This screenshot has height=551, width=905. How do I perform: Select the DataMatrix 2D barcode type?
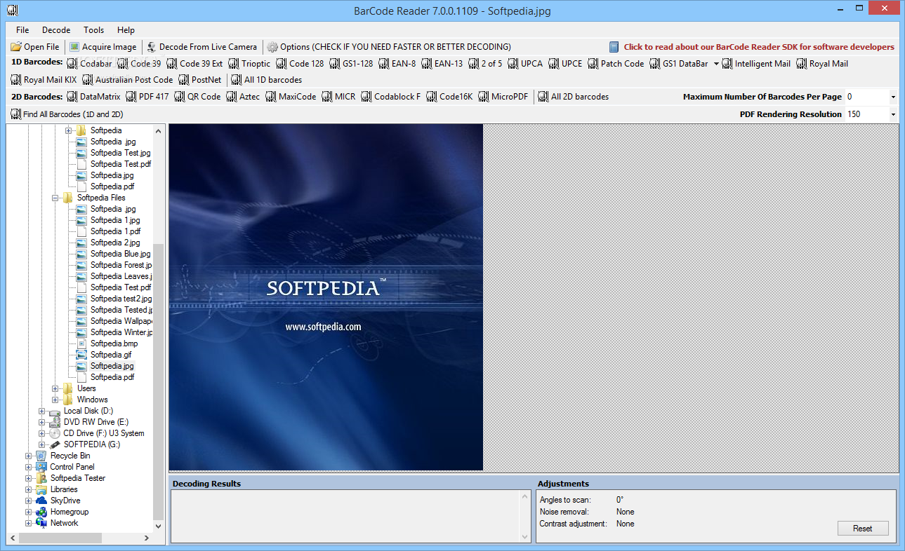coord(93,96)
